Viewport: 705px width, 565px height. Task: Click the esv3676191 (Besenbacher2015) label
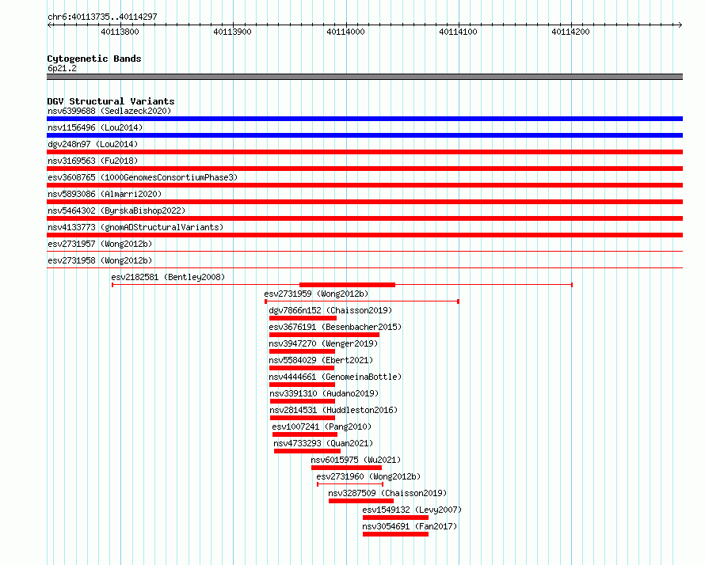click(x=335, y=327)
